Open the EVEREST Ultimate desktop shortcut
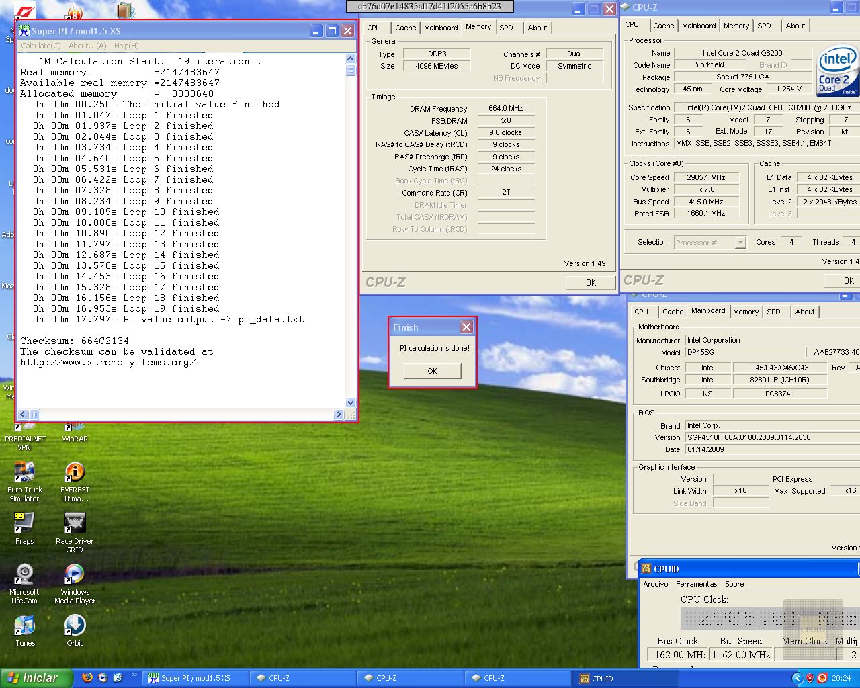The height and width of the screenshot is (688, 860). pos(75,482)
